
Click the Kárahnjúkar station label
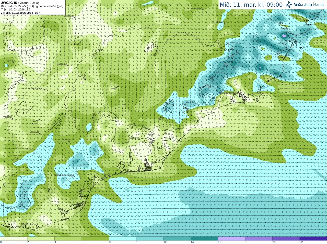[x=196, y=8]
